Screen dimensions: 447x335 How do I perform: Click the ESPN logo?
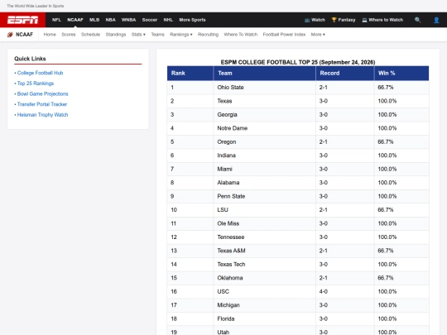22,20
